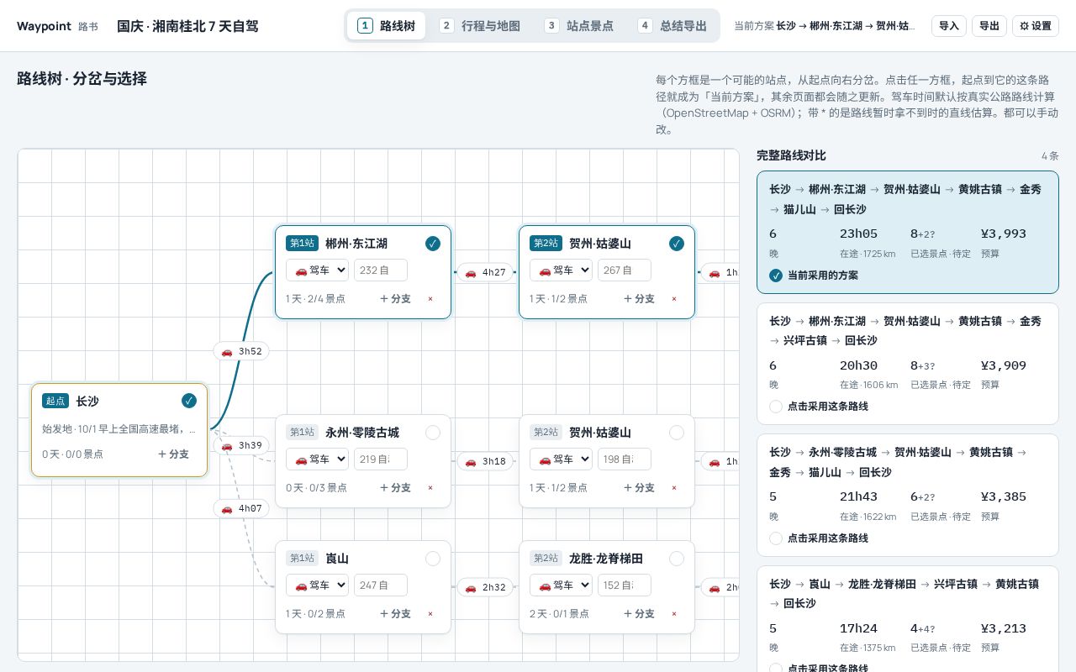Open 设置 with the gear button
Image resolution: width=1076 pixels, height=672 pixels.
[1036, 26]
